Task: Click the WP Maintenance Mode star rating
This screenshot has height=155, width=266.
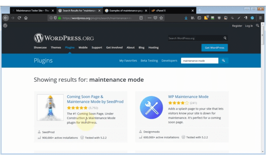Action: 178,103
